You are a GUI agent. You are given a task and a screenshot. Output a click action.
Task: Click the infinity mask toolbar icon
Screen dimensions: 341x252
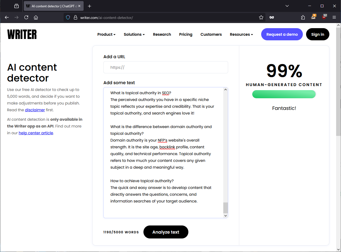click(272, 17)
